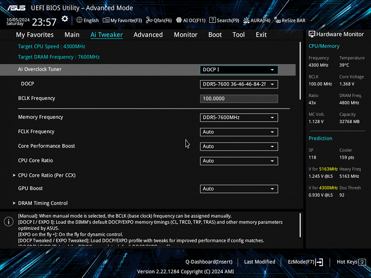Click the AI OC brain icon
This screenshot has width=371, height=278.
[179, 20]
